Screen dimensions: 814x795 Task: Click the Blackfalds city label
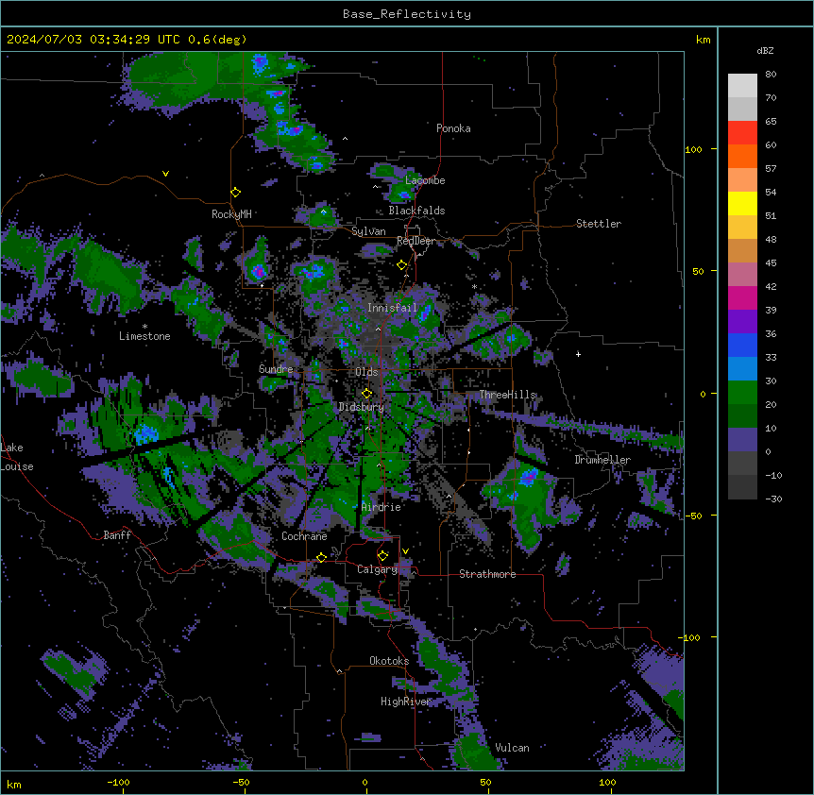[x=416, y=211]
